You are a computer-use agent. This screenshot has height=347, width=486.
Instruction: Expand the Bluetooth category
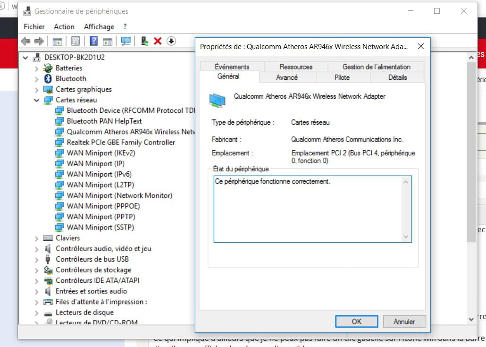coord(37,79)
